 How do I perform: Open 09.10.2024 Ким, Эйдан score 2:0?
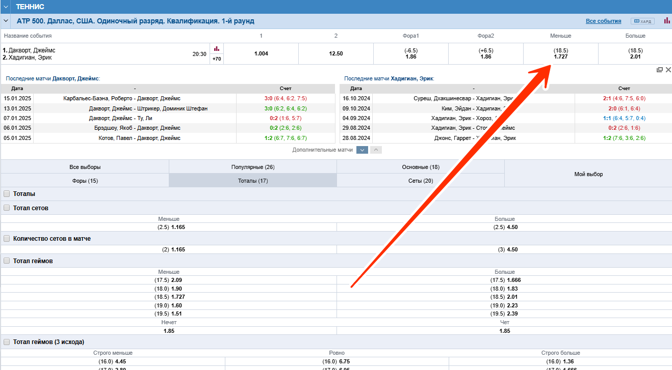625,108
